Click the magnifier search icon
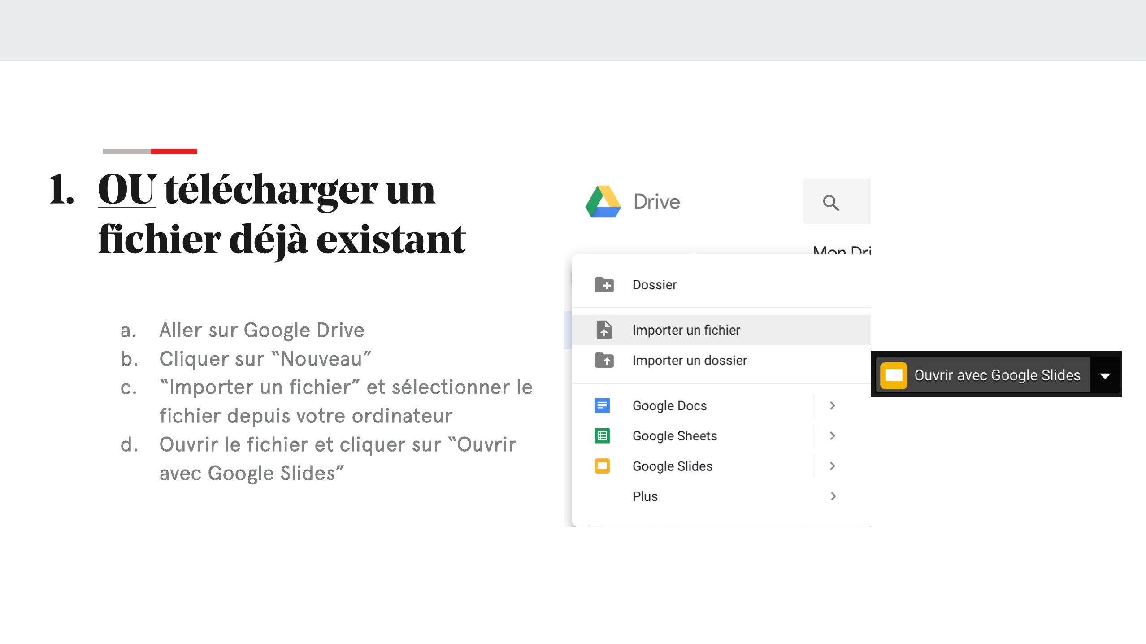 831,203
